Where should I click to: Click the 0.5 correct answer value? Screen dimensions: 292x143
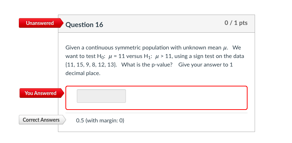pos(80,120)
